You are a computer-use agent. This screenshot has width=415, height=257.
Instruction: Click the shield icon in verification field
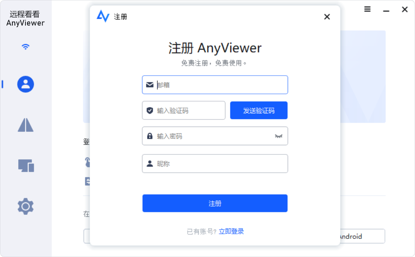click(x=150, y=110)
